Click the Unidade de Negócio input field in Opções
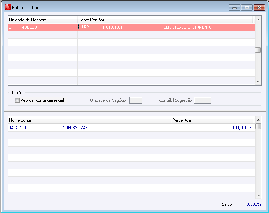This screenshot has width=269, height=213. [x=136, y=100]
